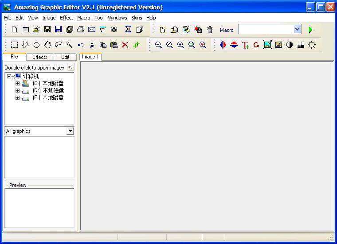Click the New blank image icon
This screenshot has height=244, width=337.
[14, 29]
